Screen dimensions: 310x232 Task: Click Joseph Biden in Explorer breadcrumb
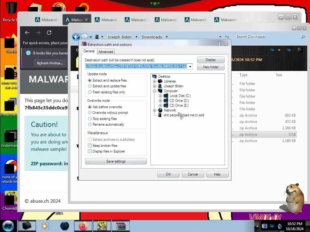(x=119, y=37)
